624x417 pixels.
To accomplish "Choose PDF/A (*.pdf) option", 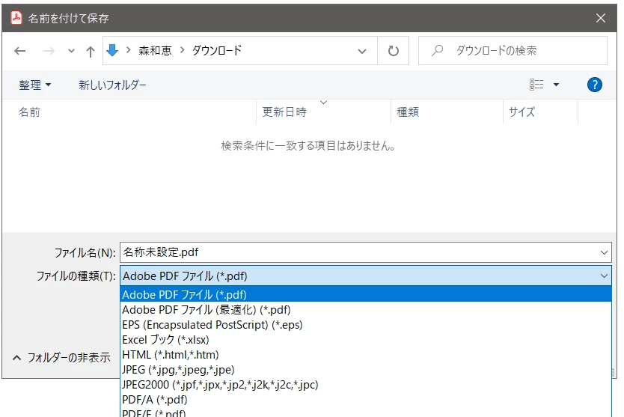I will (365, 400).
